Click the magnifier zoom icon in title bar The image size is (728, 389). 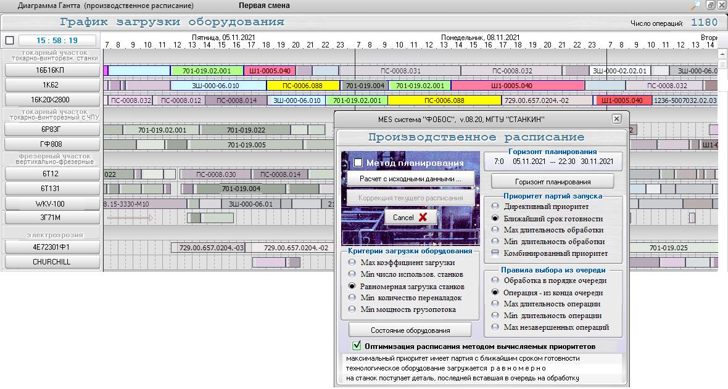pyautogui.click(x=695, y=5)
